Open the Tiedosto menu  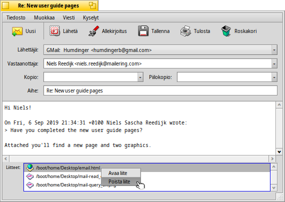pos(16,17)
